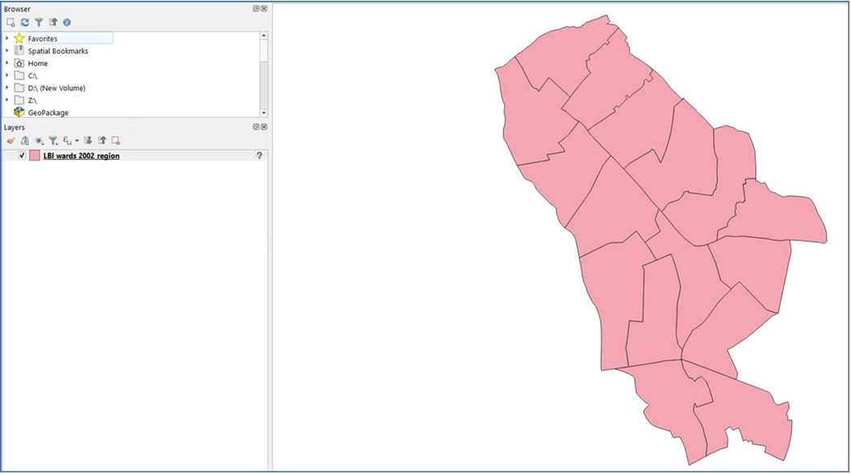Screen dimensions: 851x474
Task: Select Home in Browser tree
Action: pos(38,64)
